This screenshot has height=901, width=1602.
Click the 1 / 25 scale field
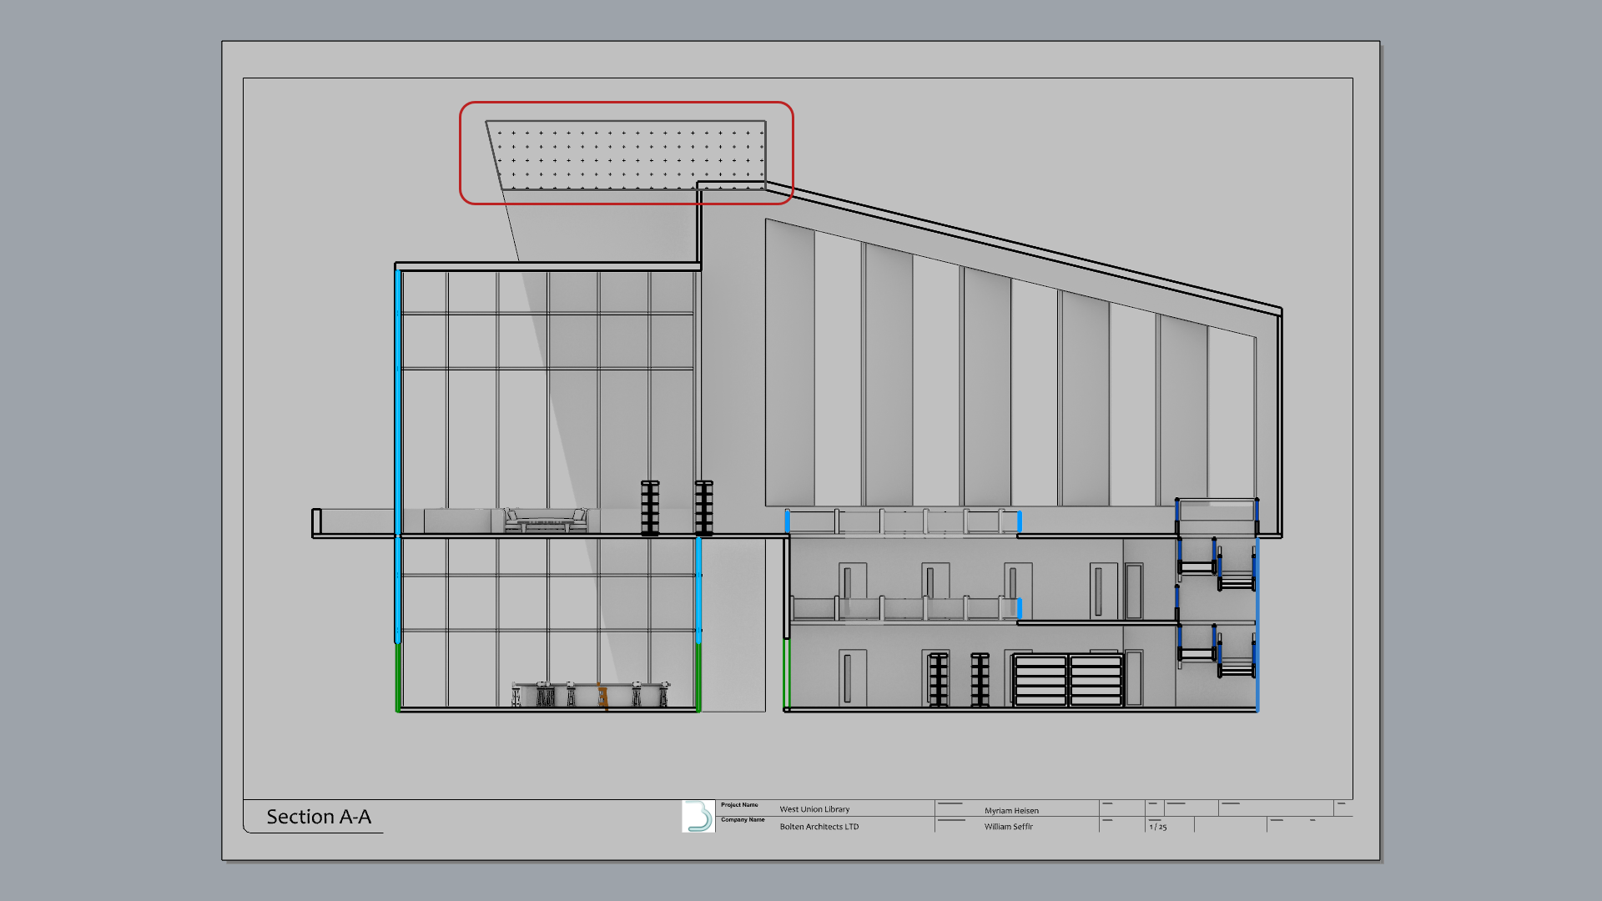pyautogui.click(x=1158, y=827)
